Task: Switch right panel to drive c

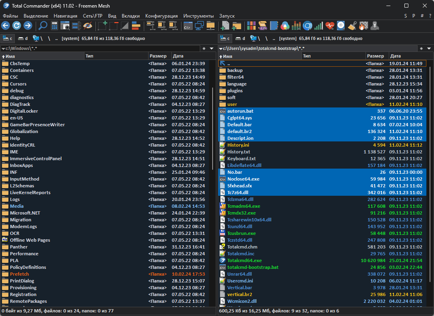Action: click(225, 38)
